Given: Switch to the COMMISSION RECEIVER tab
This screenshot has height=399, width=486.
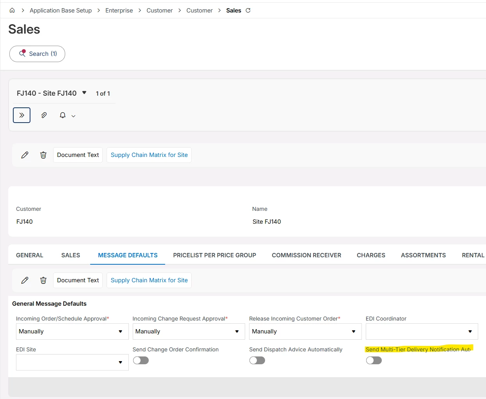Looking at the screenshot, I should point(306,255).
